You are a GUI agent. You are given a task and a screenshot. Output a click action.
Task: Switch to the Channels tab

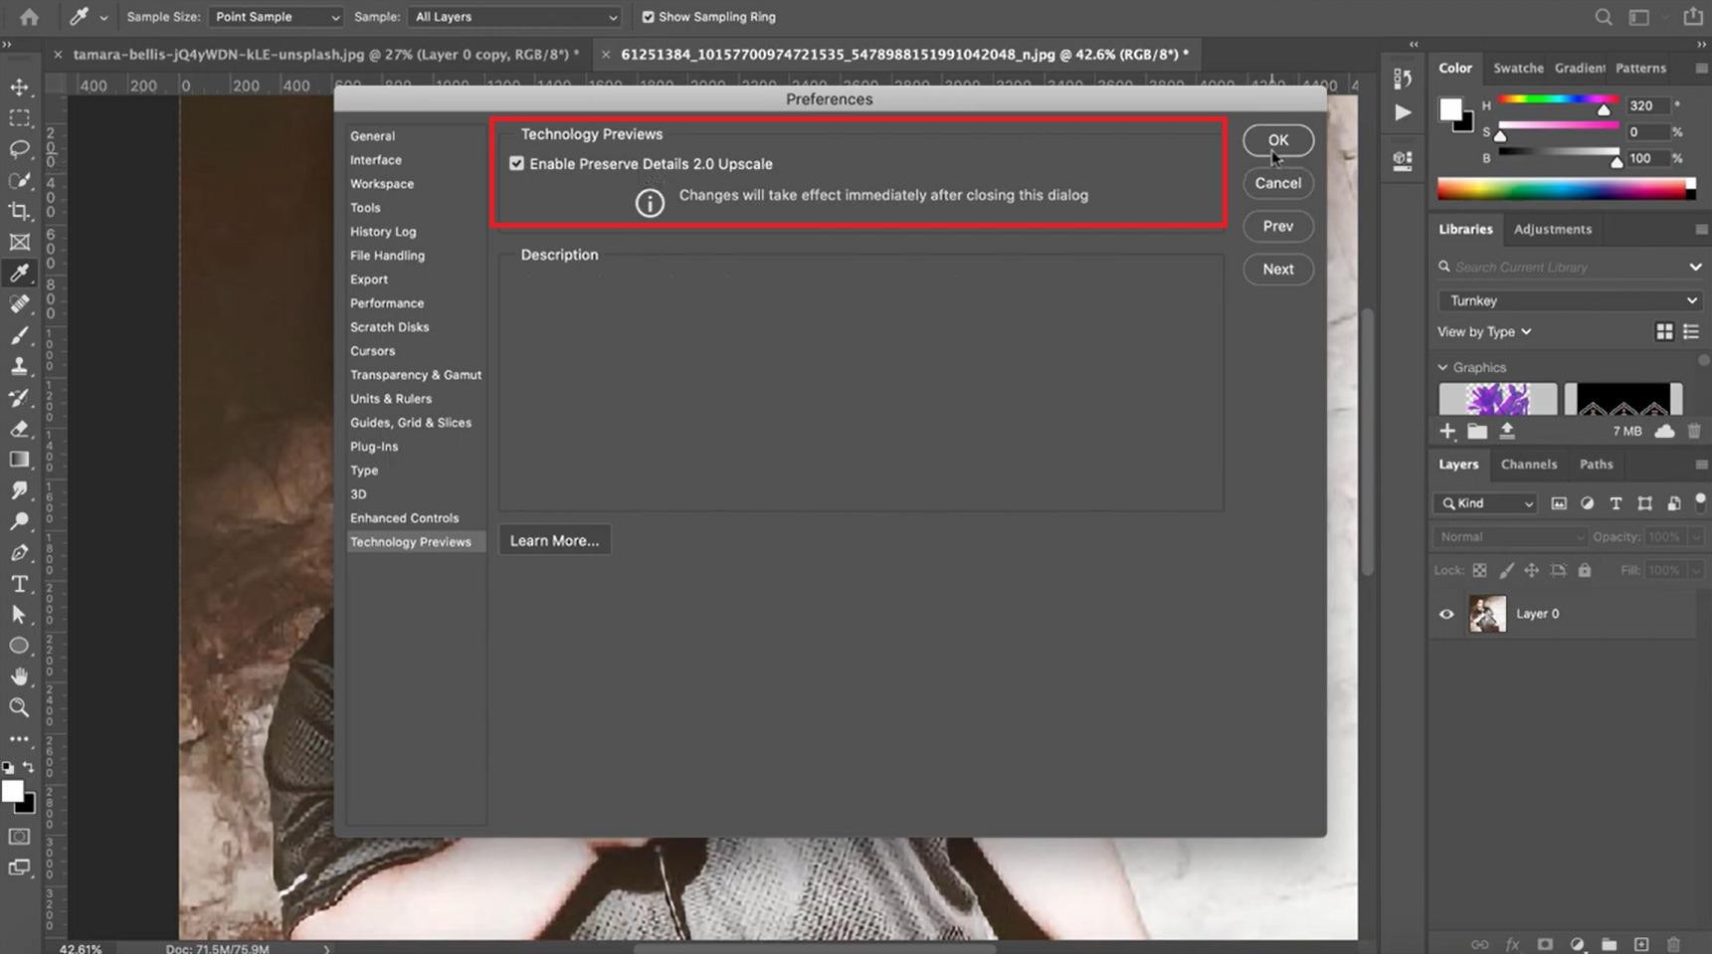[1528, 465]
